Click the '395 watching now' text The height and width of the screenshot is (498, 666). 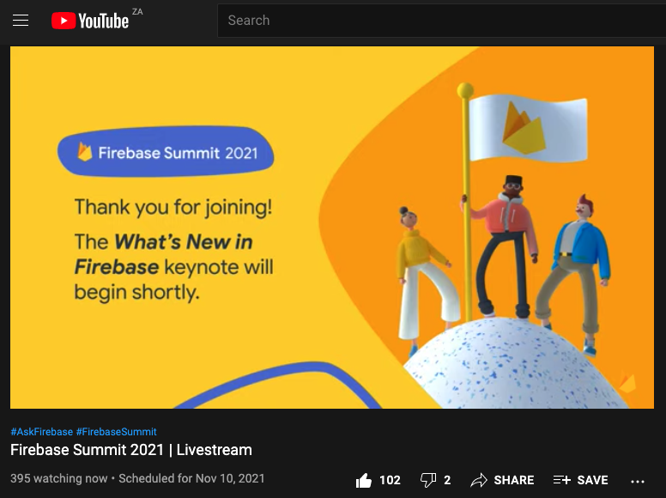pos(58,478)
